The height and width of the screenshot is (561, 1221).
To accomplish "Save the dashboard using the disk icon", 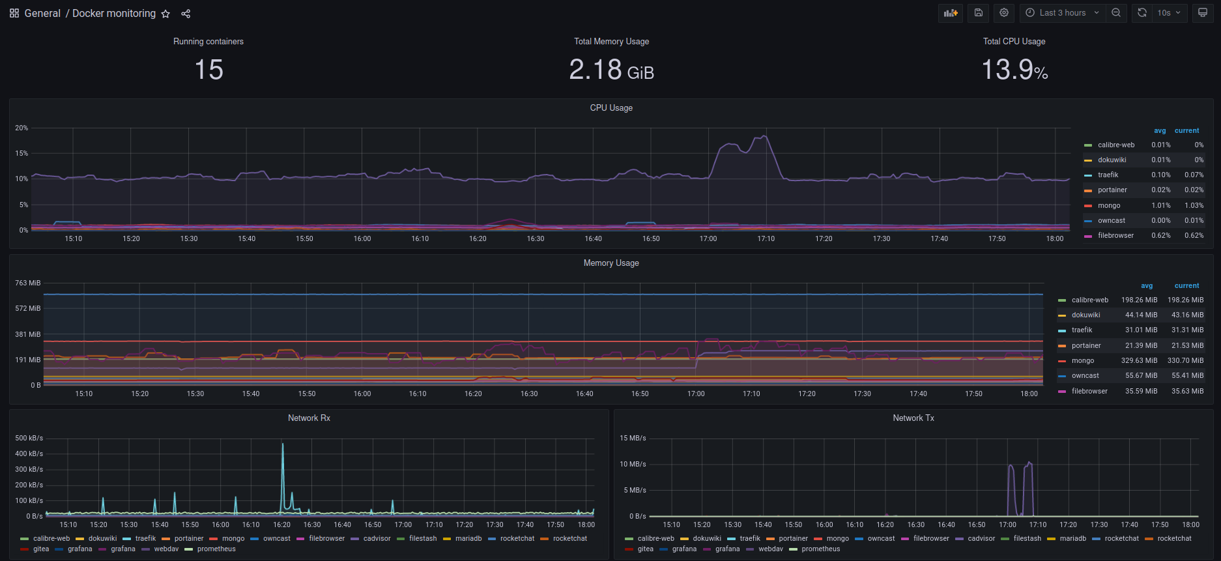I will (x=978, y=13).
